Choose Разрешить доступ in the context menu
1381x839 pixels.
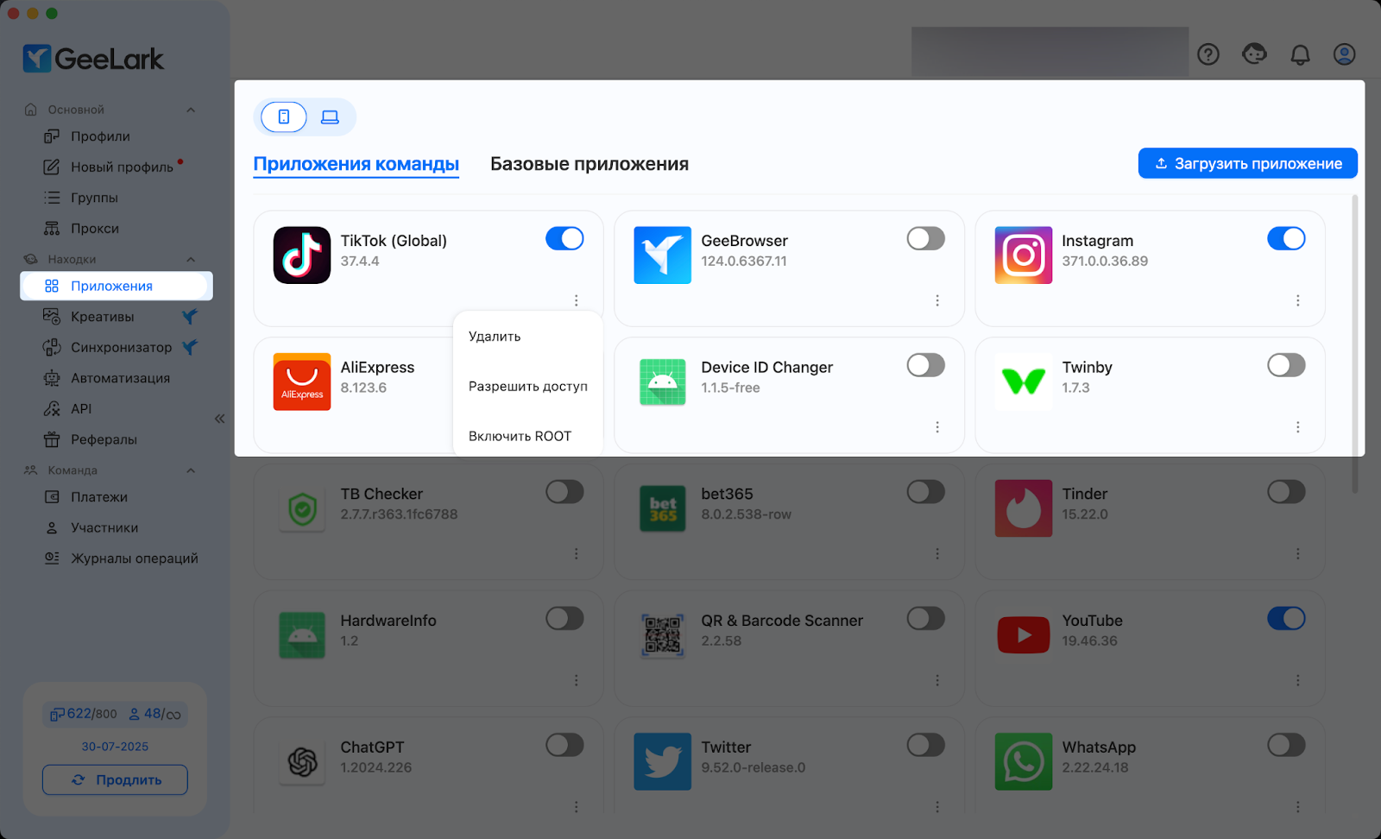coord(527,387)
